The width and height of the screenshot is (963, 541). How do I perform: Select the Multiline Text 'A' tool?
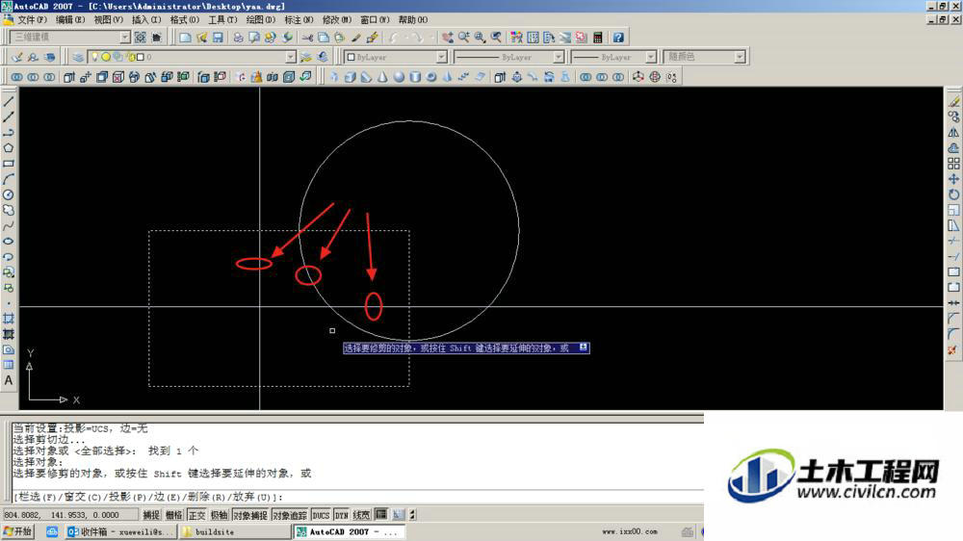9,381
